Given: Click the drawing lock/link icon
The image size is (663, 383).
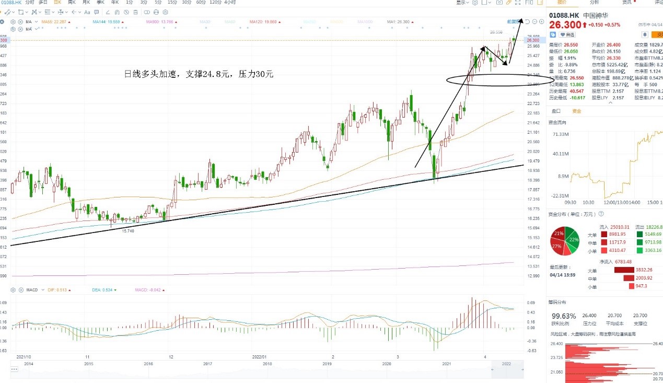Looking at the screenshot, I should point(156,12).
